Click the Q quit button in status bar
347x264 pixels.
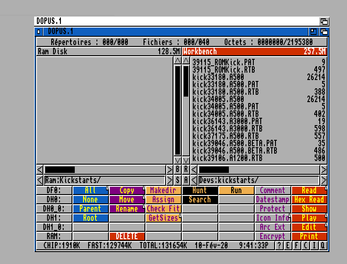pyautogui.click(x=323, y=245)
